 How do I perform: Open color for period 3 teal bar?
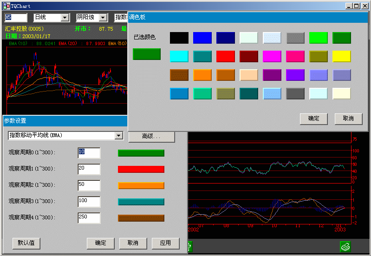pyautogui.click(x=141, y=202)
